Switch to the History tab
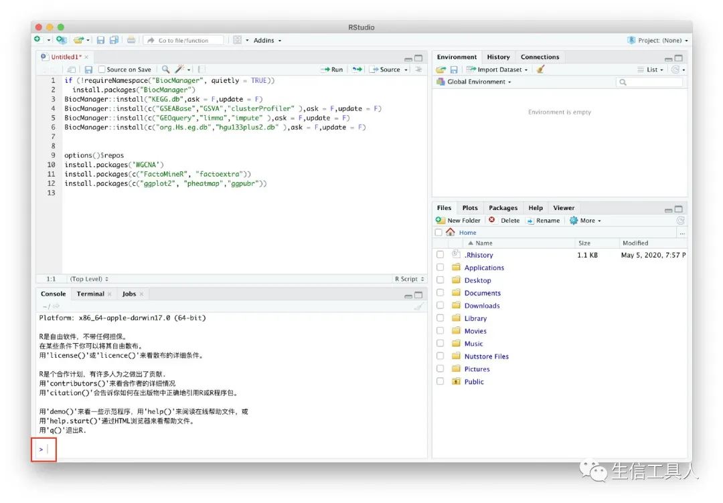Image resolution: width=723 pixels, height=503 pixels. pyautogui.click(x=499, y=57)
